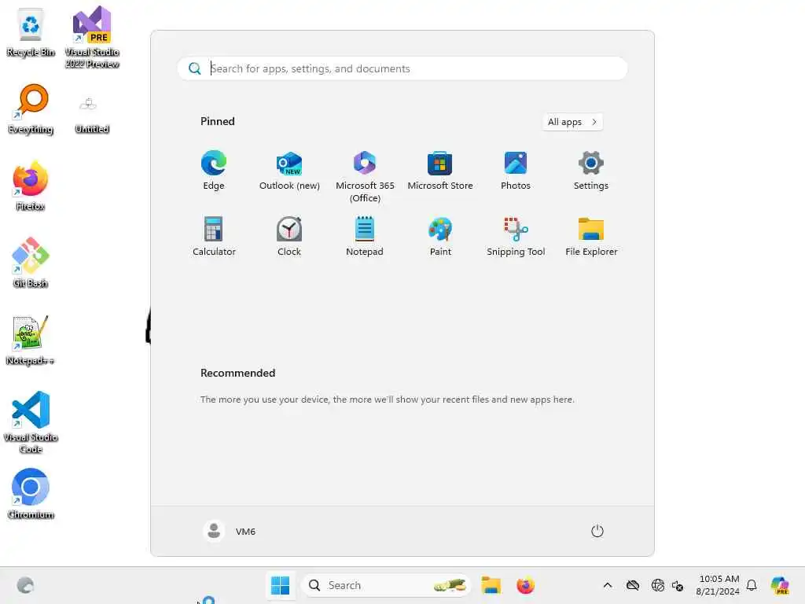Image resolution: width=805 pixels, height=604 pixels.
Task: Open the power options button
Action: 597,531
